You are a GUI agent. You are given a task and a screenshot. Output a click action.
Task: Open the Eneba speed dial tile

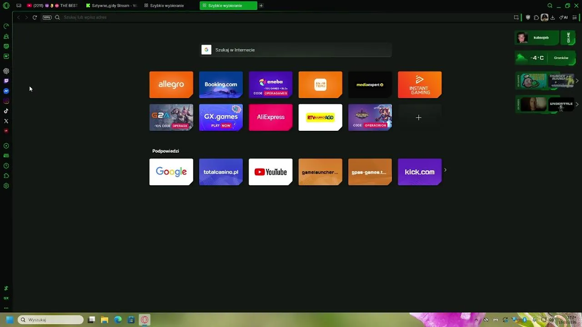271,84
